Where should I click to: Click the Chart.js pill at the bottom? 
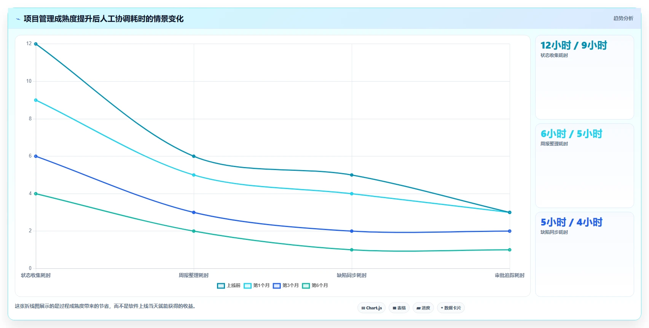coord(372,308)
